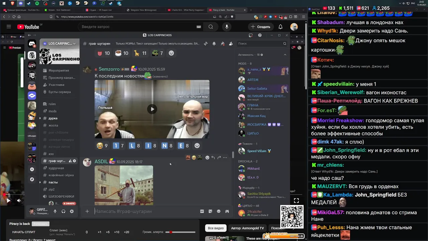Open more options on ASDIL message
This screenshot has height=241, width=428.
tap(225, 157)
